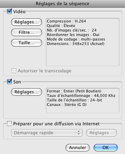This screenshot has height=154, width=125.
Task: Click the Internet diffusion Réglages… button
Action: tap(101, 133)
